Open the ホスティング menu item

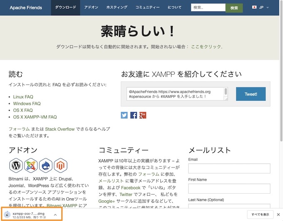click(117, 7)
